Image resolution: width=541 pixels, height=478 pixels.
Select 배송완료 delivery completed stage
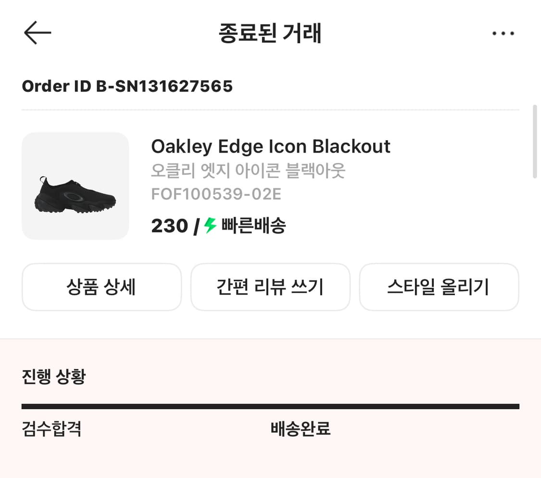pyautogui.click(x=300, y=428)
